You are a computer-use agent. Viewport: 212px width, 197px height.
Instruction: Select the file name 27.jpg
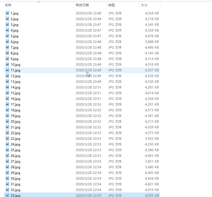(15, 161)
